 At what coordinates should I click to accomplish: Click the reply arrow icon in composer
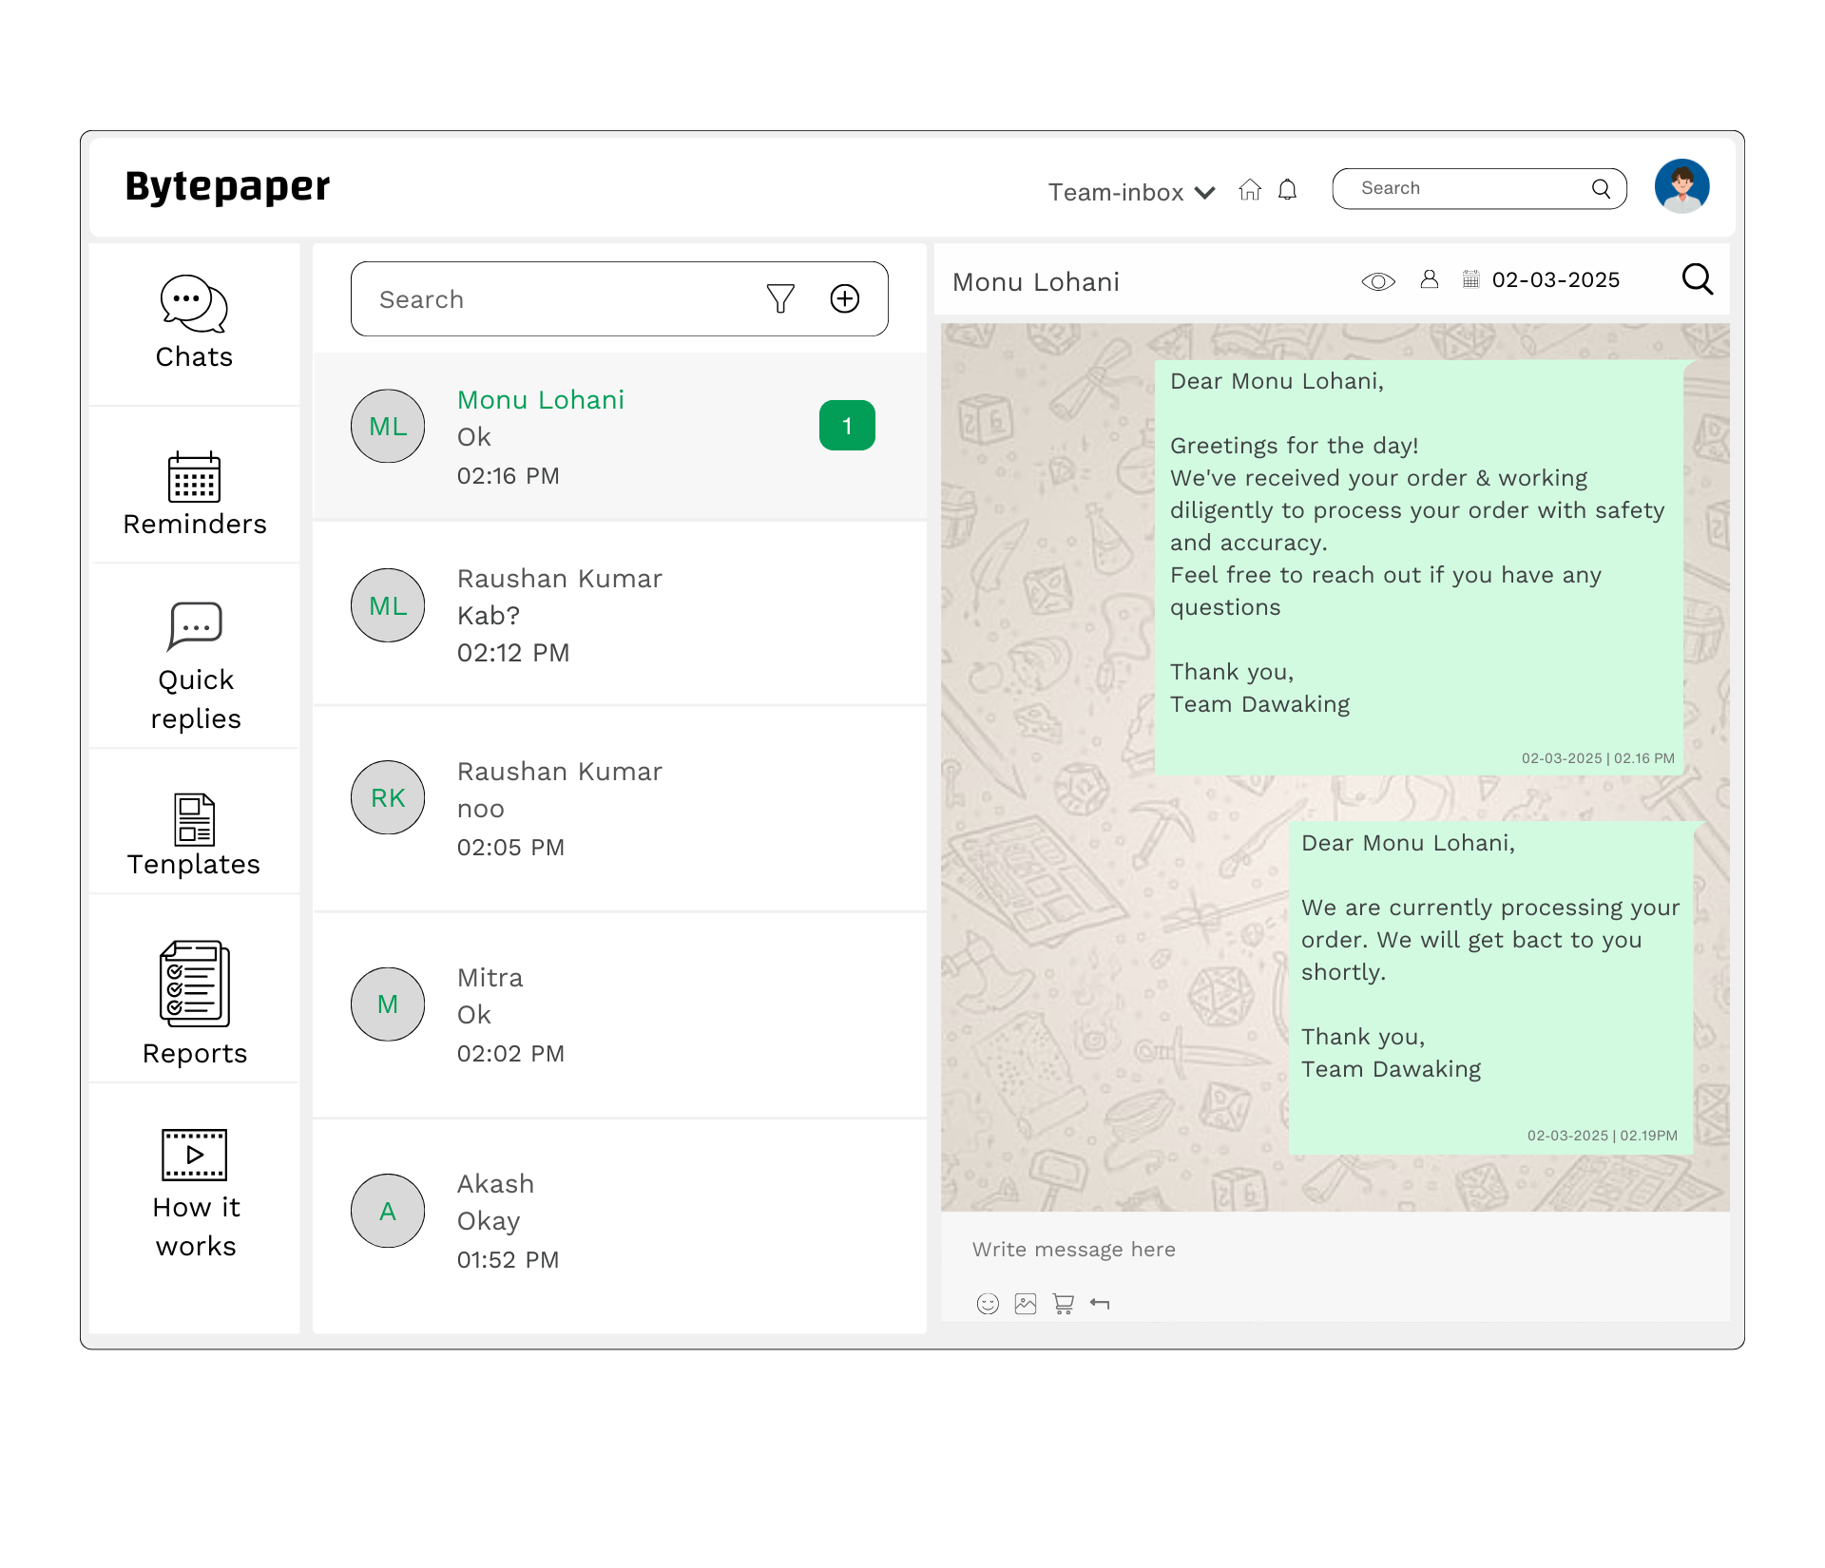1100,1304
